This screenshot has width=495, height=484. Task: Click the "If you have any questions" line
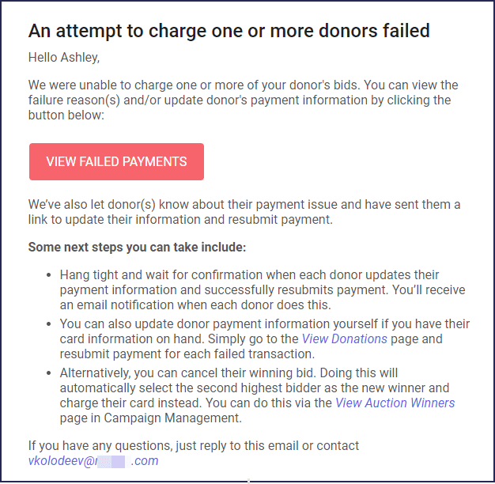pyautogui.click(x=194, y=446)
